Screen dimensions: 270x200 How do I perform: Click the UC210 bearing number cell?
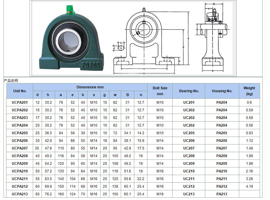pyautogui.click(x=189, y=171)
